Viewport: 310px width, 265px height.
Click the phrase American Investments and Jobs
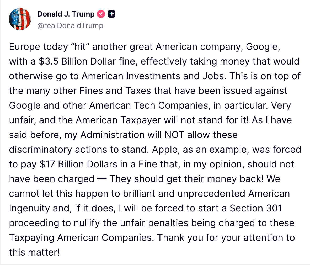tap(154, 76)
